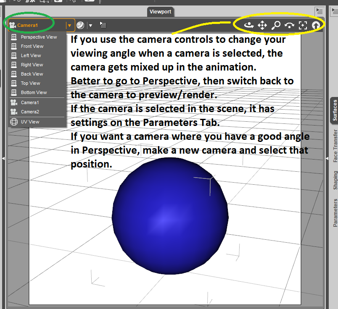Image resolution: width=338 pixels, height=309 pixels.
Task: Click the reset camera arrow icon
Action: pos(316,26)
